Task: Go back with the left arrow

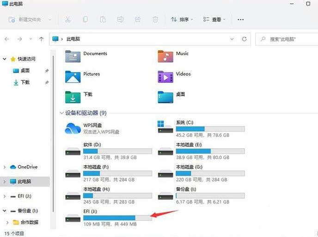Action: point(6,39)
